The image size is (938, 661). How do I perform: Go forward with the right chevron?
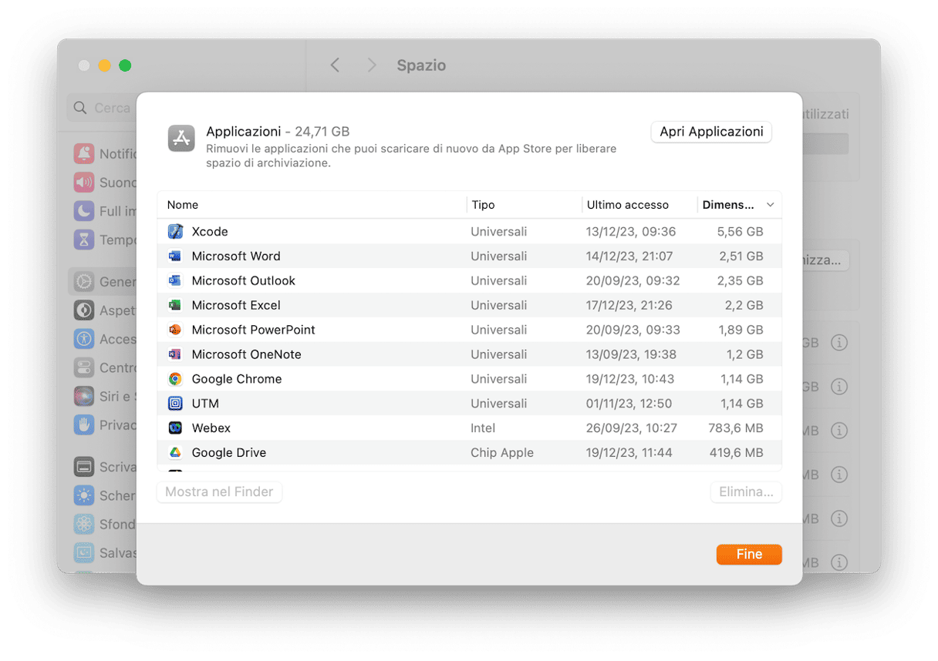coord(371,65)
